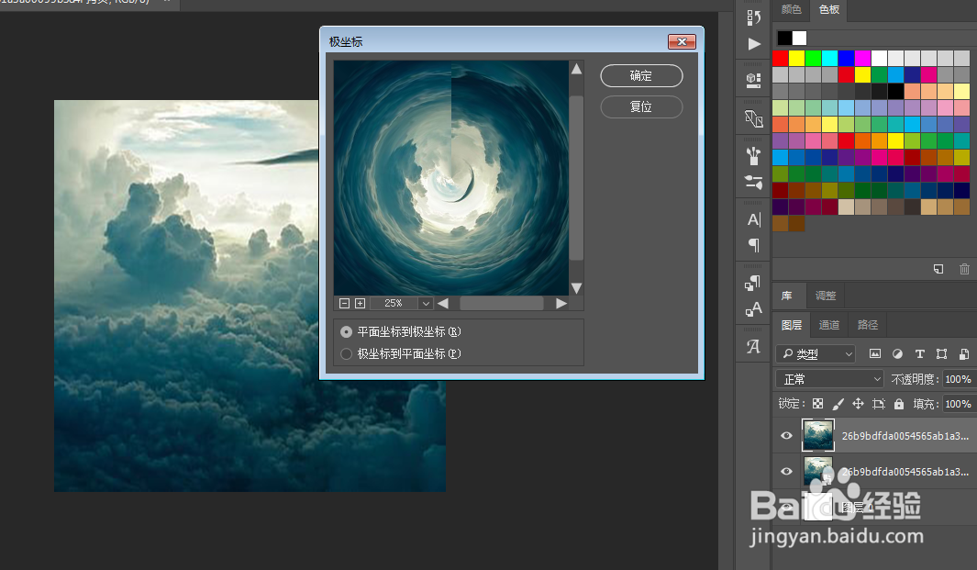Image resolution: width=977 pixels, height=570 pixels.
Task: Pick the yellow swatch in top row
Action: (797, 59)
